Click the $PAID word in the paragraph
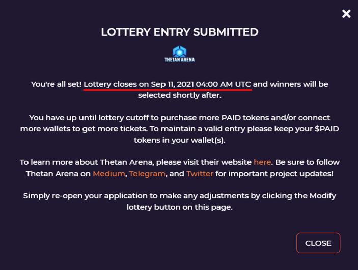Viewport: 358px width, 270px height. pyautogui.click(x=327, y=129)
